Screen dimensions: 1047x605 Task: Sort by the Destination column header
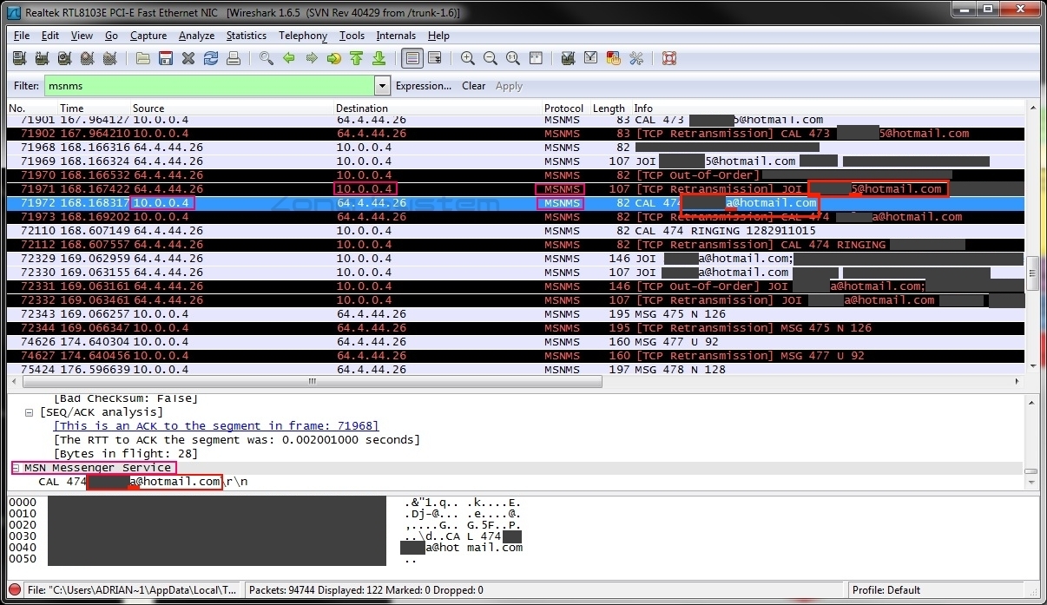(438, 109)
